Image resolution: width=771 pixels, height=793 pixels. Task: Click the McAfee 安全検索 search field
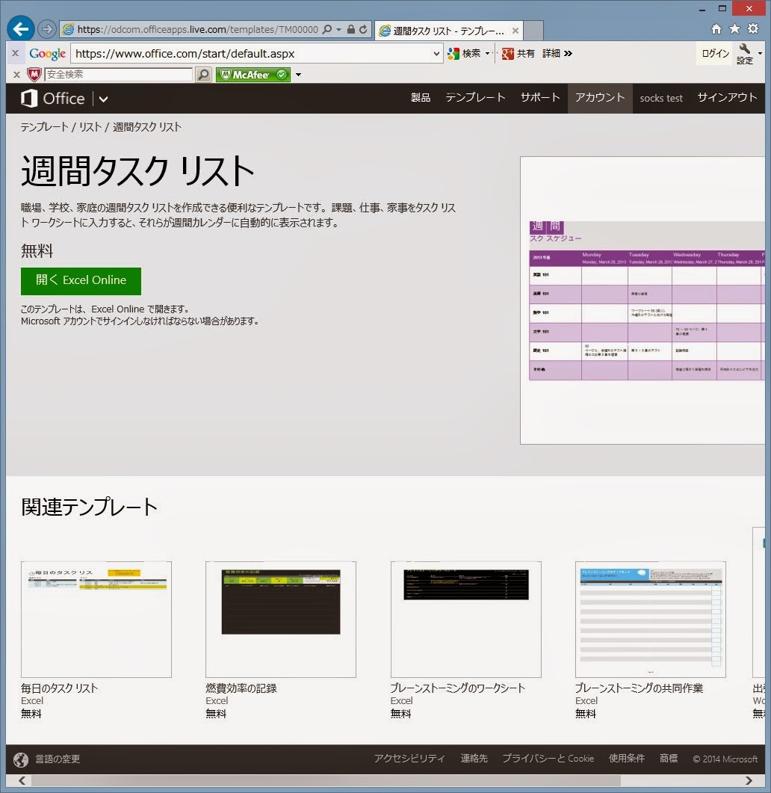tap(118, 75)
